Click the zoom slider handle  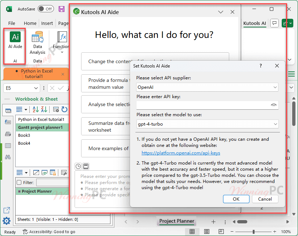(253, 231)
